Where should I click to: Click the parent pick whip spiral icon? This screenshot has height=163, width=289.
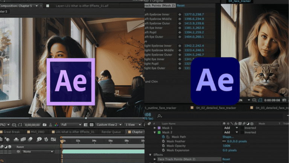click(x=18, y=152)
